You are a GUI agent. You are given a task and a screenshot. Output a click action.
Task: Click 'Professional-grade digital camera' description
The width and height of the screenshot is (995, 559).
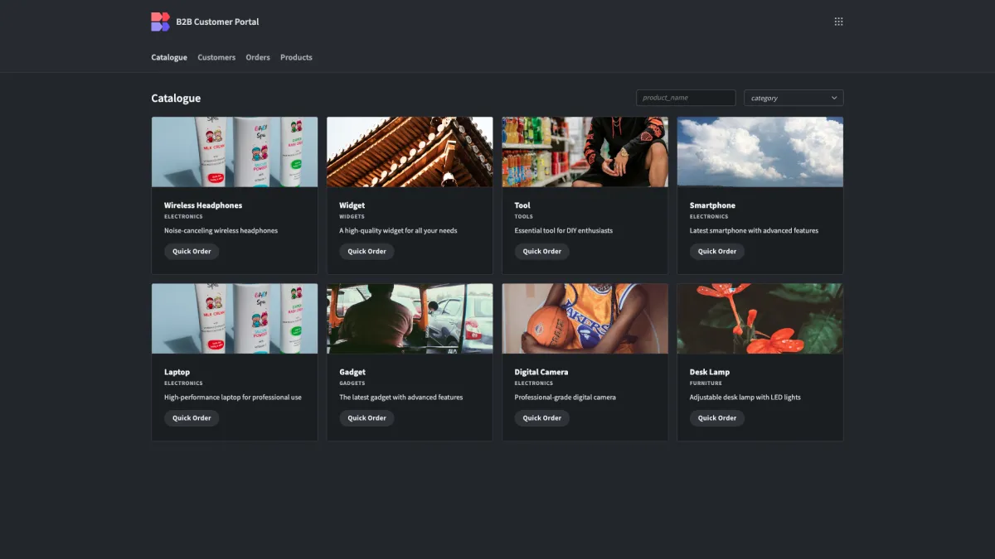[x=565, y=398]
